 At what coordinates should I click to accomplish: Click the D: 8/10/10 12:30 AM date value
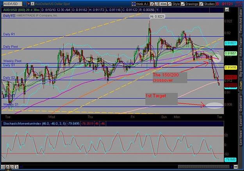coord(56,10)
